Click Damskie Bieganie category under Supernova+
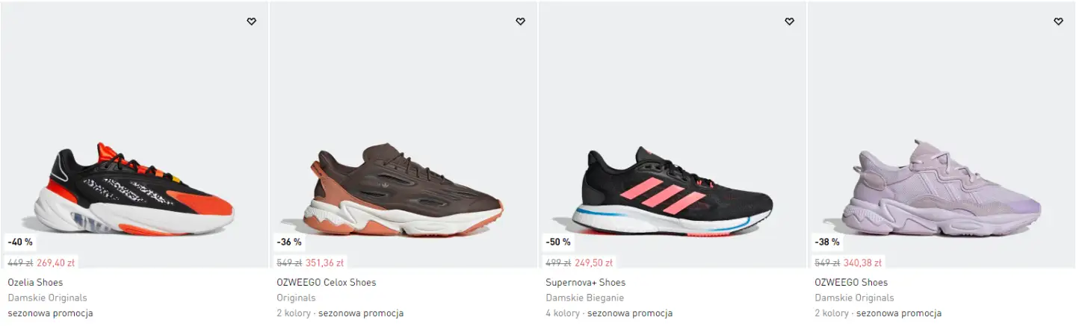The image size is (1076, 326). [x=585, y=298]
